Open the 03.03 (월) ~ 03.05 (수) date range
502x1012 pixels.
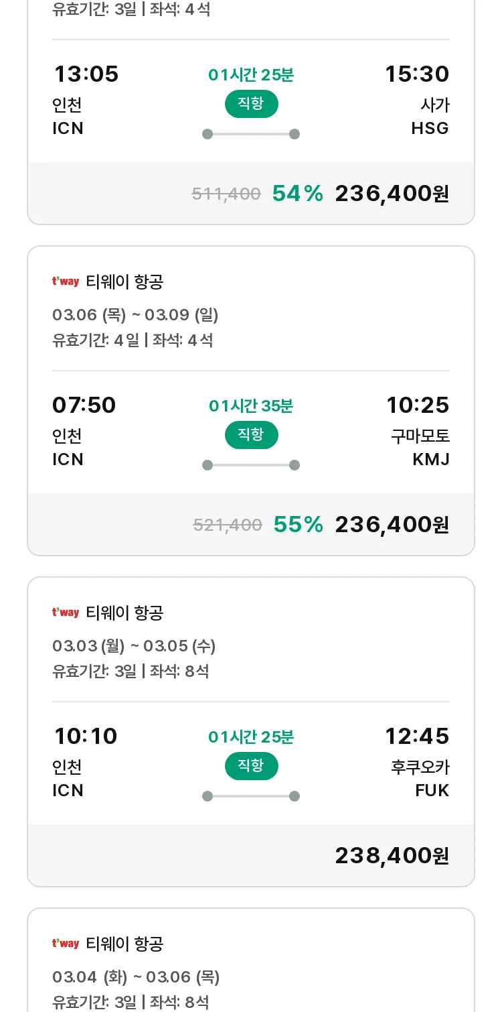click(x=134, y=646)
